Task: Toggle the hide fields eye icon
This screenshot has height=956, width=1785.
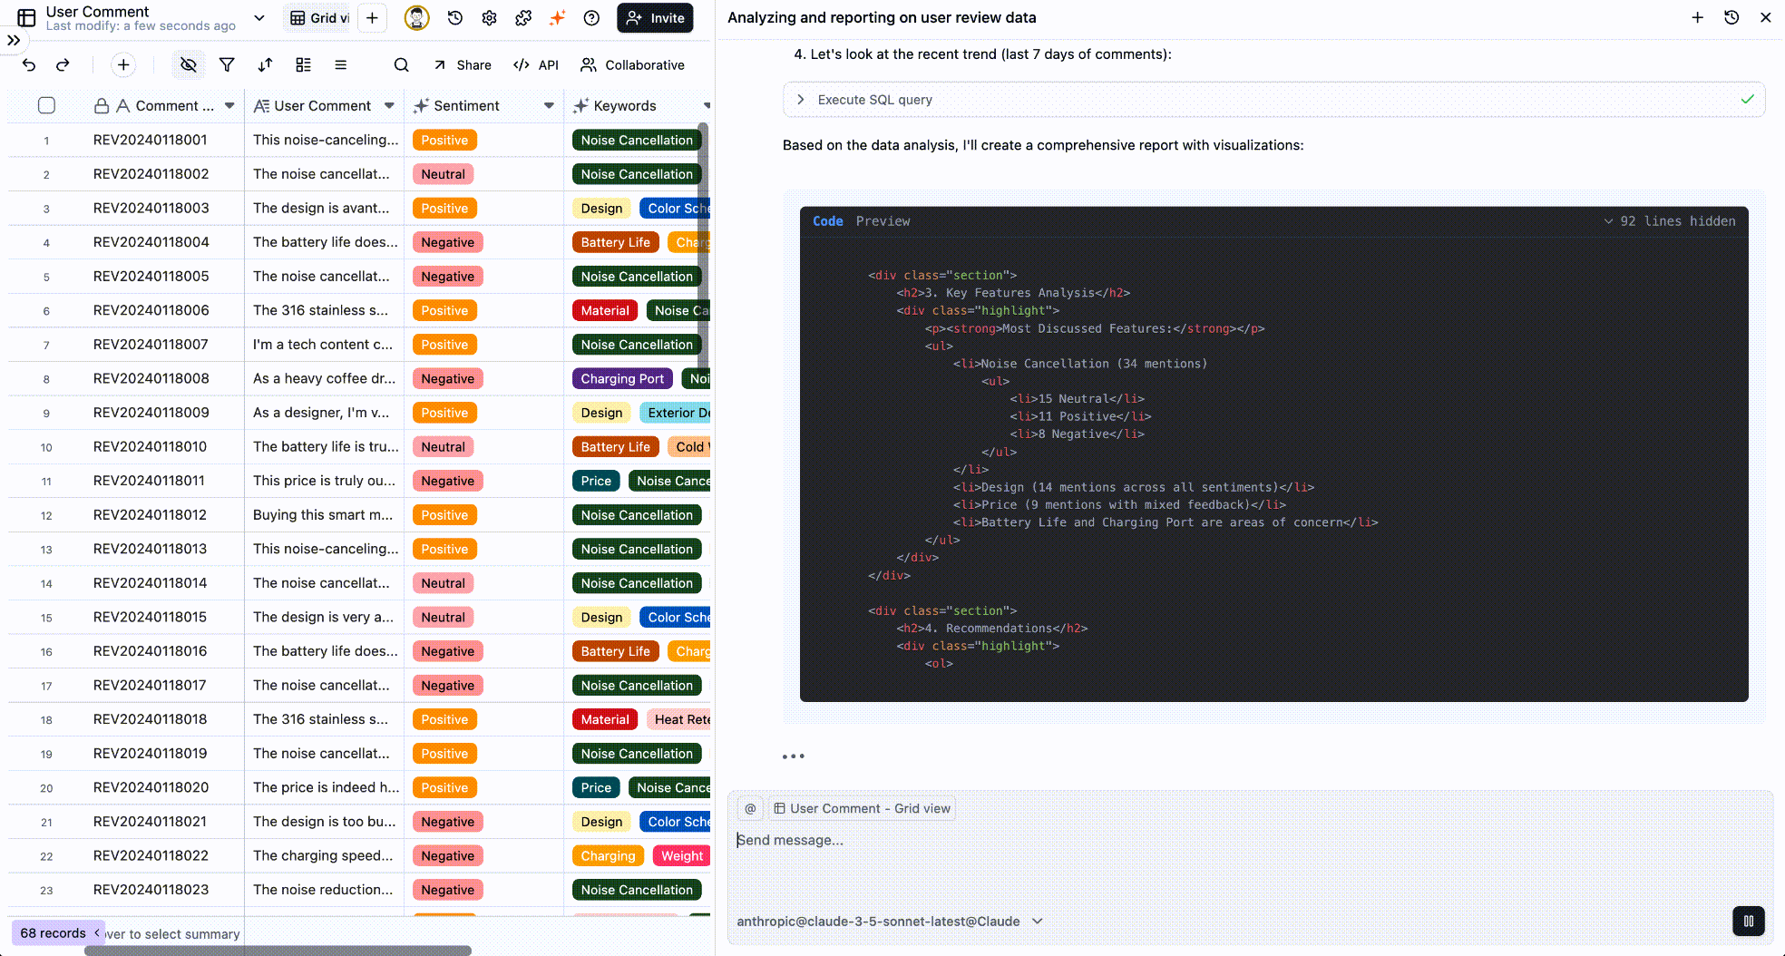Action: pos(188,64)
